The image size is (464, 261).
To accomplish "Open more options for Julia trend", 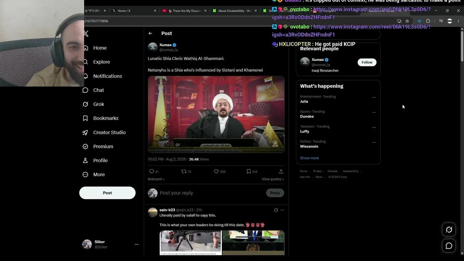I will pyautogui.click(x=374, y=98).
